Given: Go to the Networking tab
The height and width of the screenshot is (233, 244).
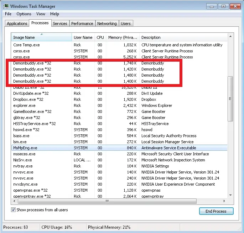Looking at the screenshot, I should (x=107, y=24).
